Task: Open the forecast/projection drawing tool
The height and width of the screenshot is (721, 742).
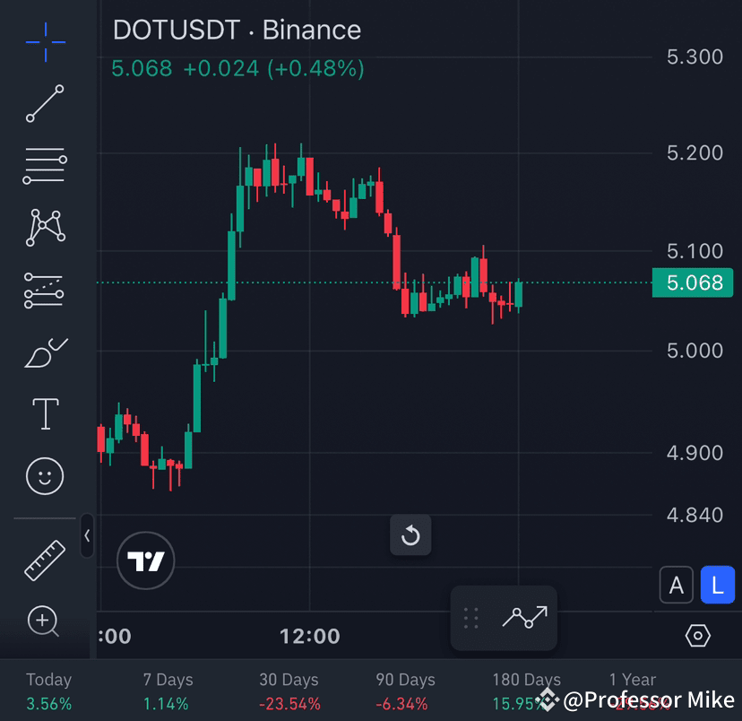Action: pos(45,289)
